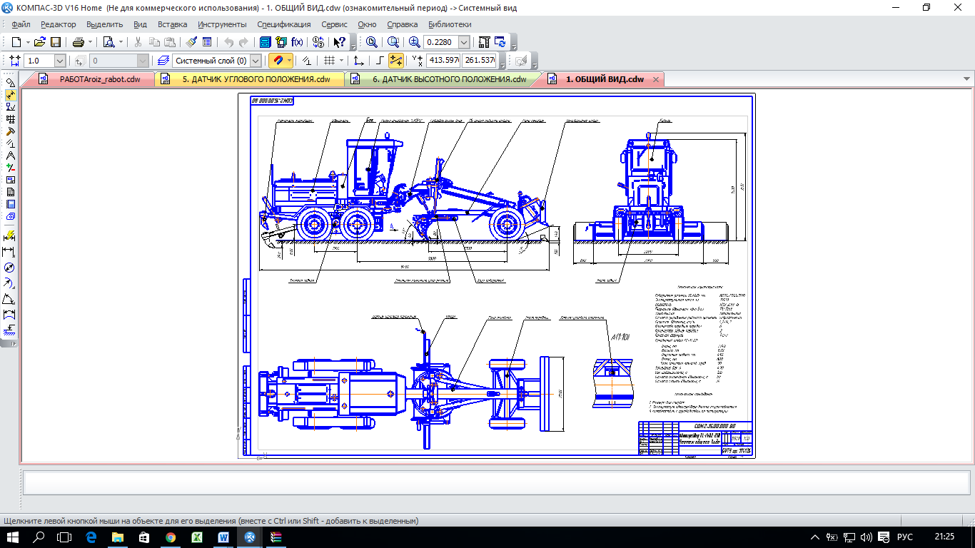This screenshot has height=548, width=975.
Task: Copy properties with the brush icon
Action: coord(191,42)
